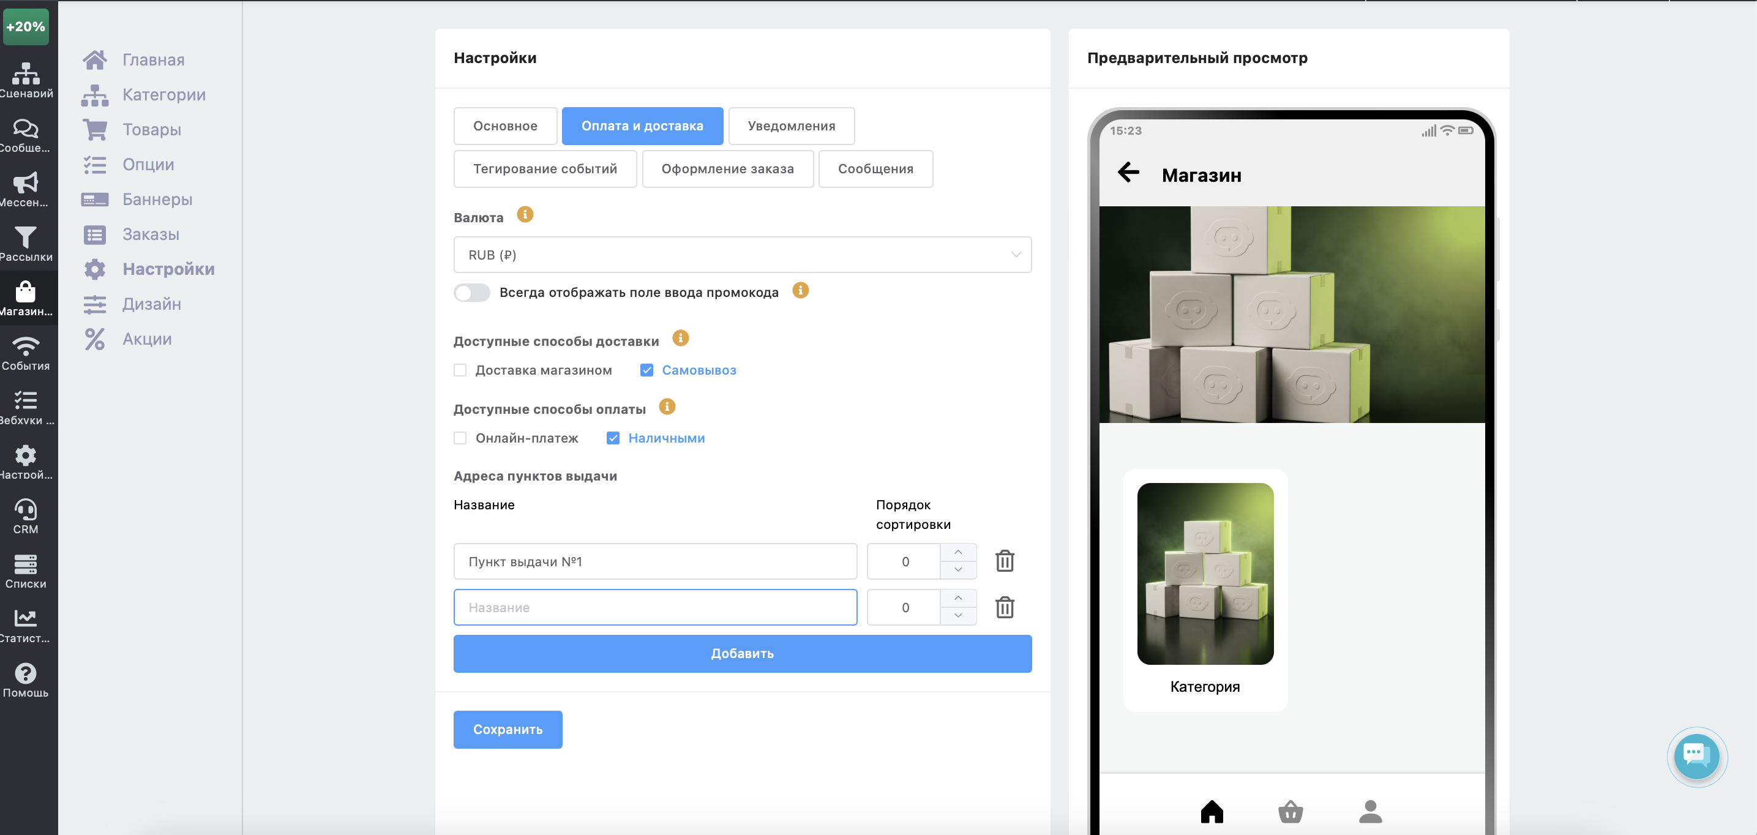This screenshot has width=1757, height=835.
Task: Click the Добавить button
Action: [742, 654]
